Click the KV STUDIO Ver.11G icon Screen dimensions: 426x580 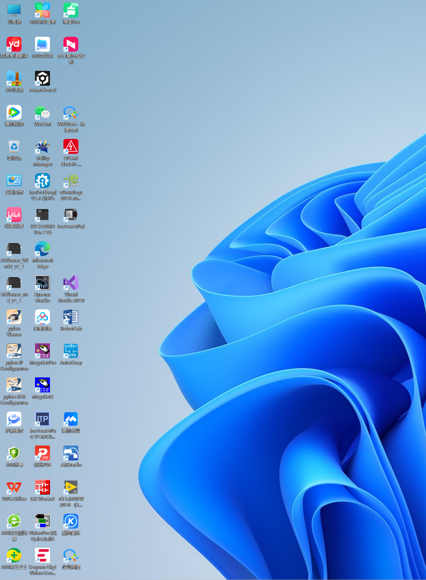pyautogui.click(x=42, y=215)
